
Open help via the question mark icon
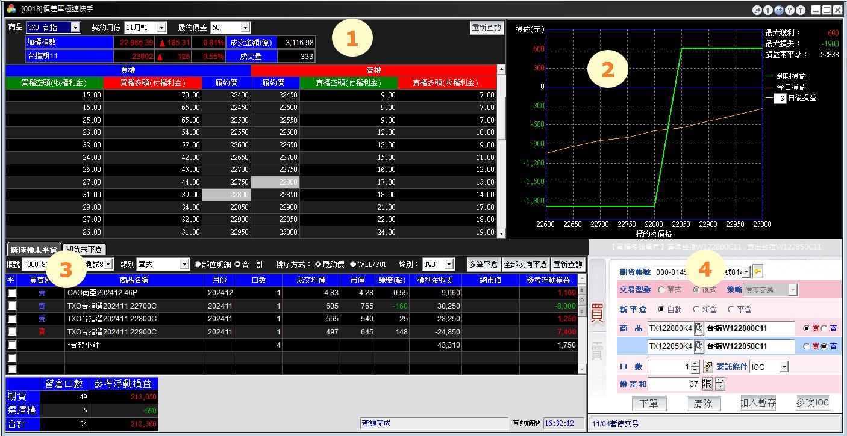(790, 10)
